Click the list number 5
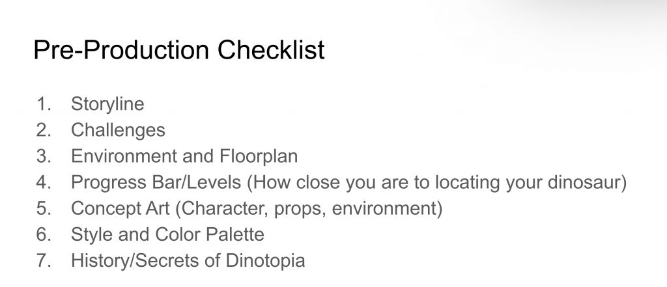The image size is (667, 287). 44,209
